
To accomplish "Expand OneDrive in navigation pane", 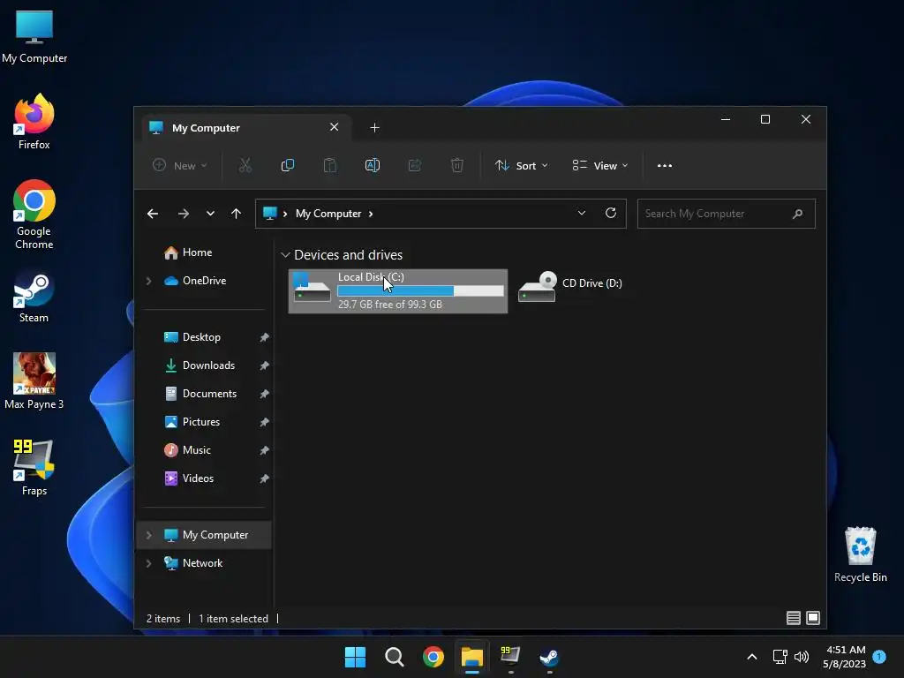I will coord(148,281).
